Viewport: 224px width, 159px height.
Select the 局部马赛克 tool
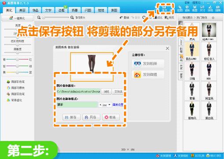[x=16, y=88]
